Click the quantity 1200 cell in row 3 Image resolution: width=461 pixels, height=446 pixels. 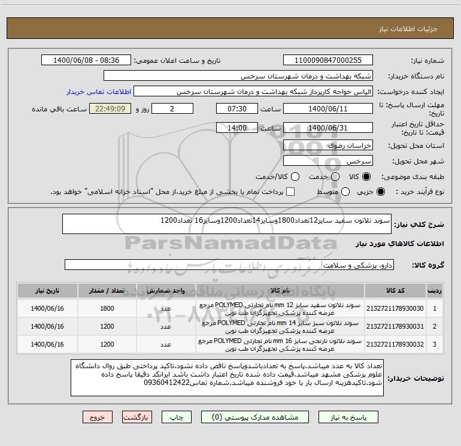(107, 344)
